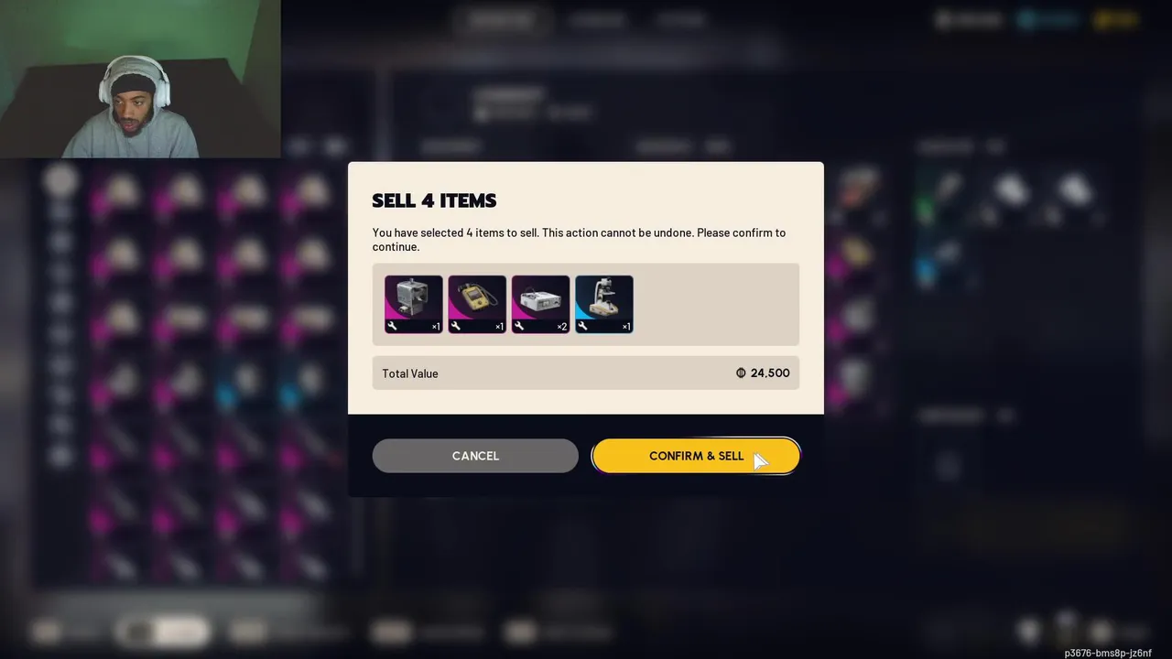Click the ×1 badge on yellow device
This screenshot has width=1172, height=659.
[499, 327]
